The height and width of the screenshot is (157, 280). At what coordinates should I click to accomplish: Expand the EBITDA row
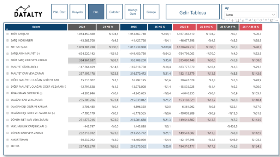(x=7, y=146)
